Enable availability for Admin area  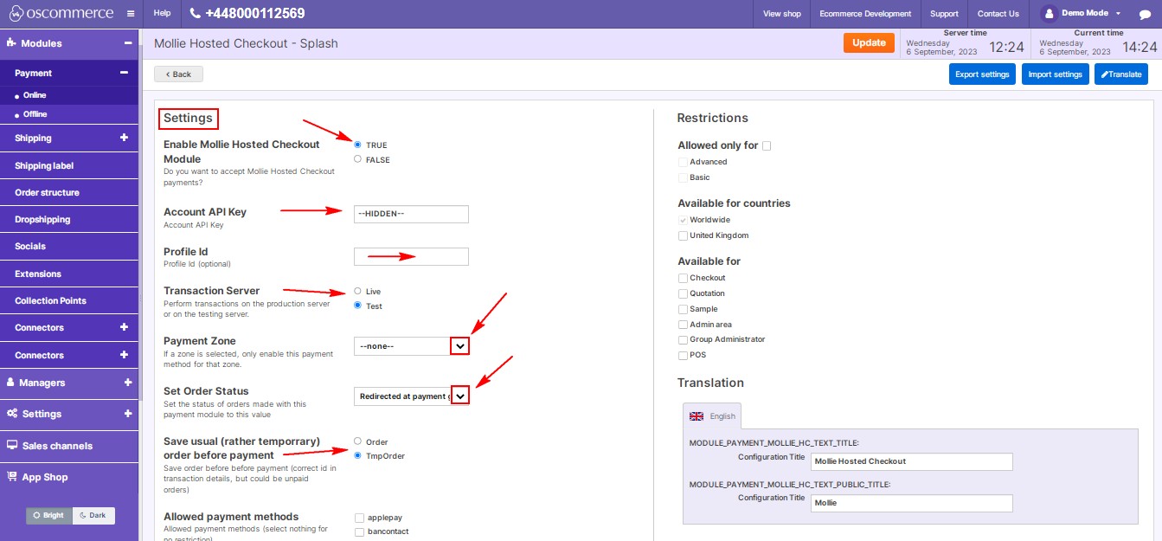(x=683, y=325)
